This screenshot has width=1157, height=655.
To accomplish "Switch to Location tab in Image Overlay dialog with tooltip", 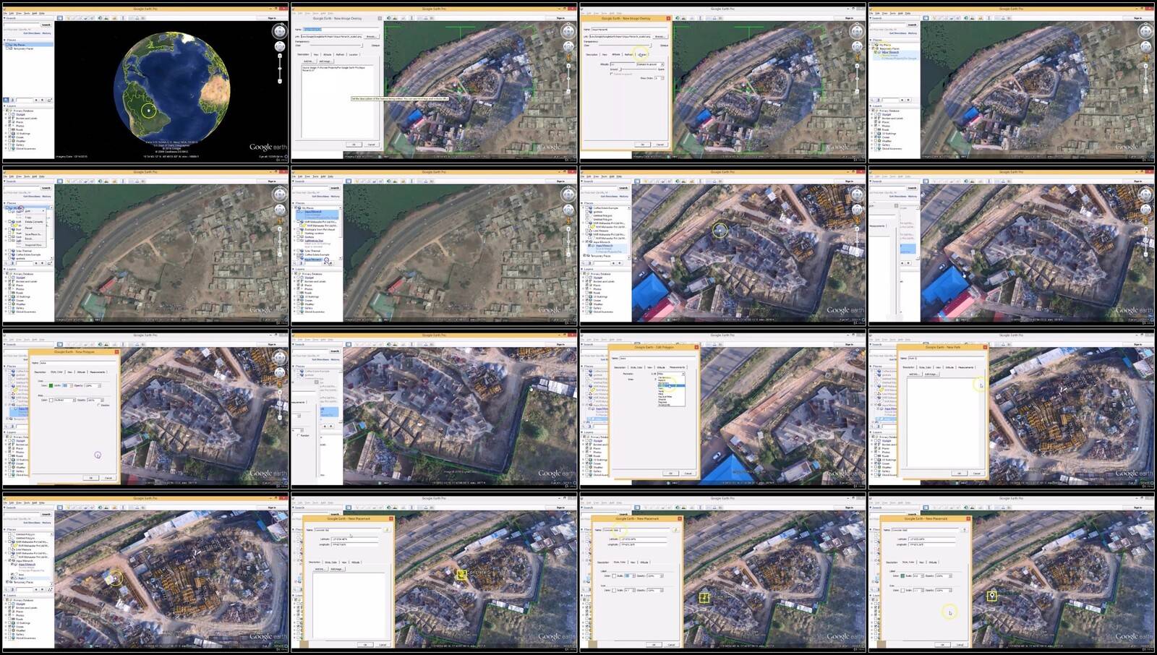I will click(x=353, y=54).
